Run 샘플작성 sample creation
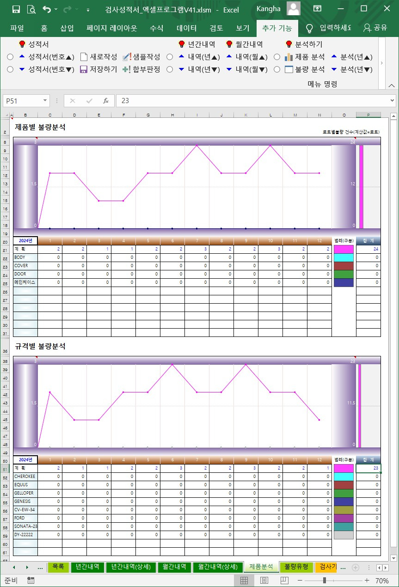Viewport: 399px width, 587px height. [141, 57]
